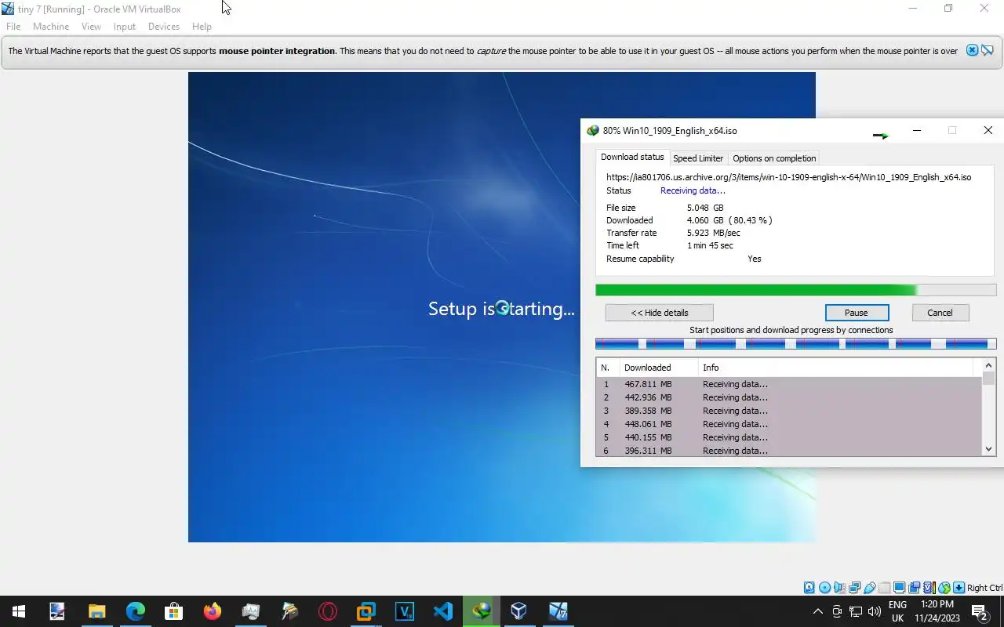Click the USB devices icon in VirtualBox status bar
Screen dimensions: 1004x627
coord(869,588)
